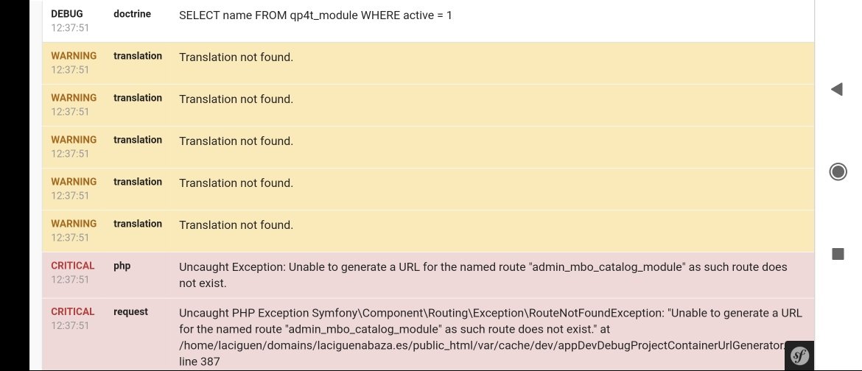Tap the Android recents square button
This screenshot has height=371, width=862.
coord(837,254)
